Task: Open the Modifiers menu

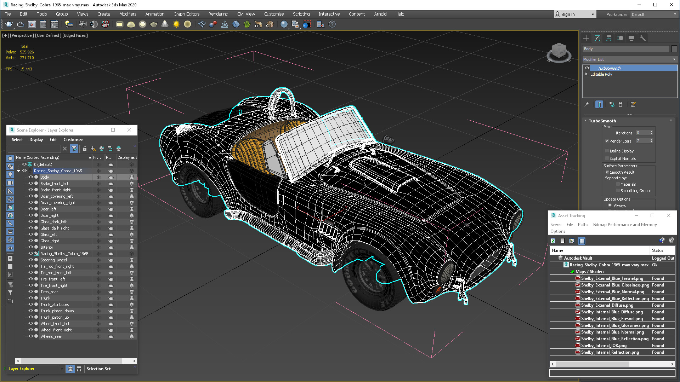Action: click(127, 14)
